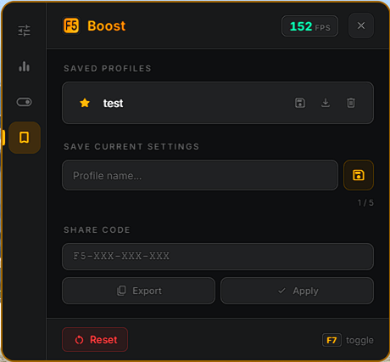
Task: Save current settings with the yellow disk button
Action: 359,175
